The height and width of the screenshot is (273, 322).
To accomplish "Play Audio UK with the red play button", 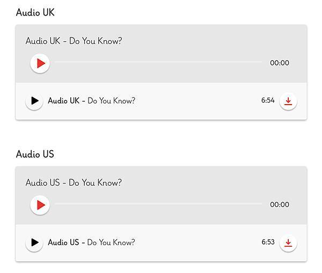I will point(40,63).
